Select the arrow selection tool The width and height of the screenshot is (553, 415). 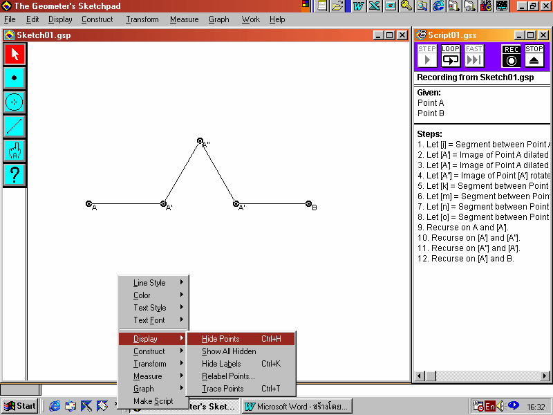tap(15, 54)
